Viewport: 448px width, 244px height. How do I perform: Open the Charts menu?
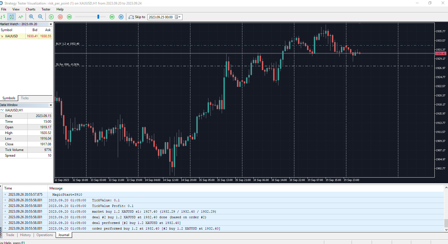pyautogui.click(x=31, y=9)
